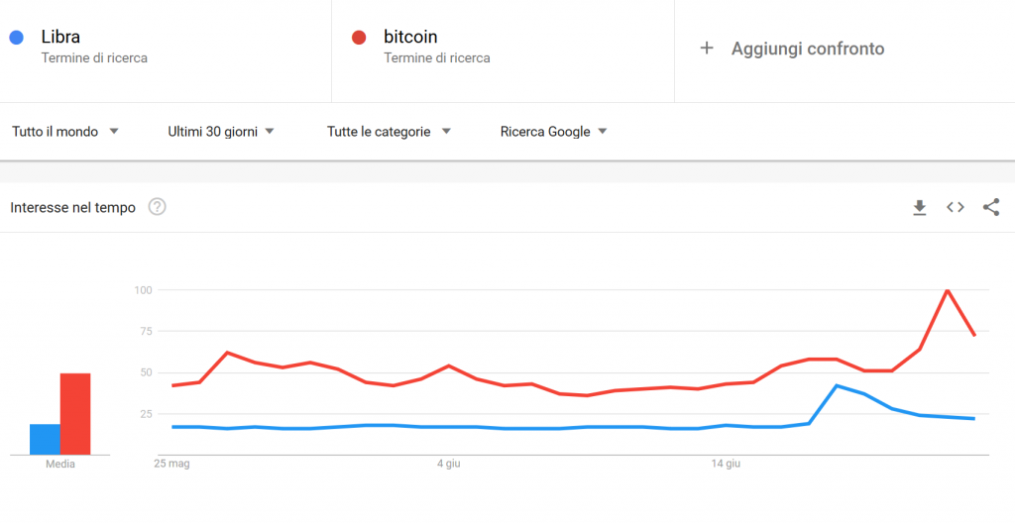
Task: Select the red bitcoin average bar
Action: (x=75, y=414)
